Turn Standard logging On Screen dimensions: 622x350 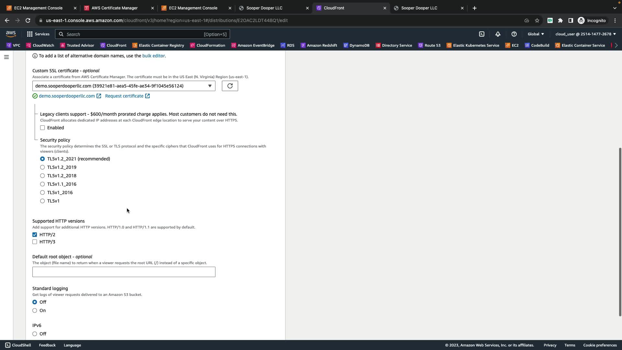pos(35,310)
